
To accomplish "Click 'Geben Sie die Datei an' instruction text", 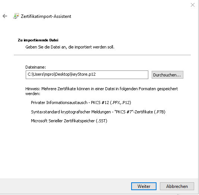I will pos(70,47).
